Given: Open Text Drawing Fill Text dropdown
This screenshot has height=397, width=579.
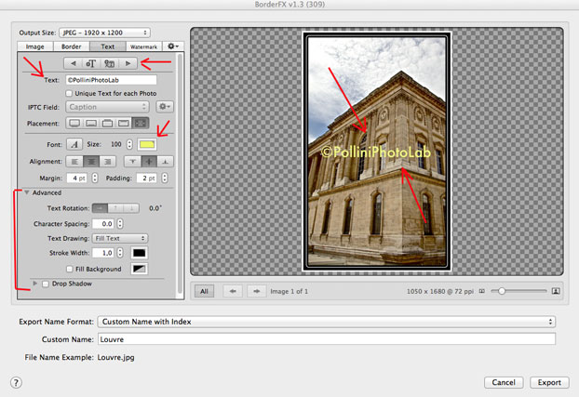Looking at the screenshot, I should [x=120, y=238].
